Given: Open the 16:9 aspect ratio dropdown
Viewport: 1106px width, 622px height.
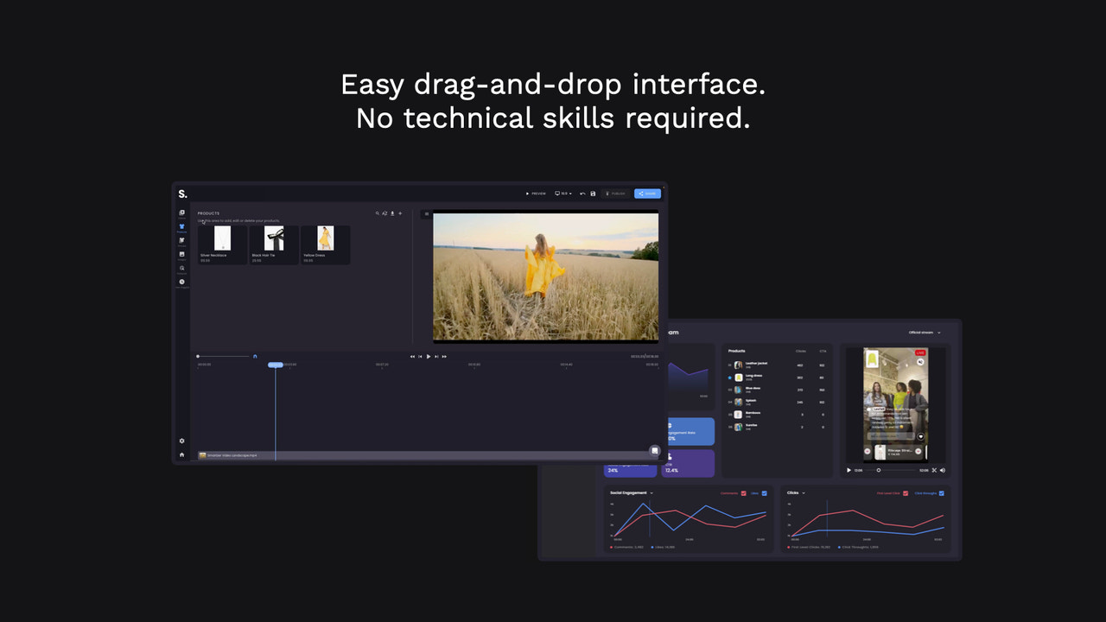Looking at the screenshot, I should pyautogui.click(x=563, y=194).
